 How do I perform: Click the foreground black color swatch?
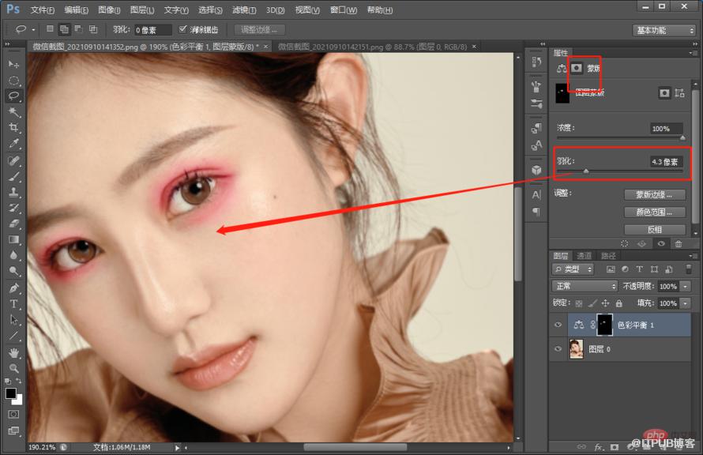click(11, 393)
